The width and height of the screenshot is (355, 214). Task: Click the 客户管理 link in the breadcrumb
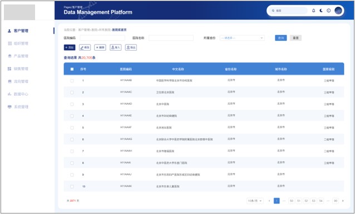[x=84, y=30]
